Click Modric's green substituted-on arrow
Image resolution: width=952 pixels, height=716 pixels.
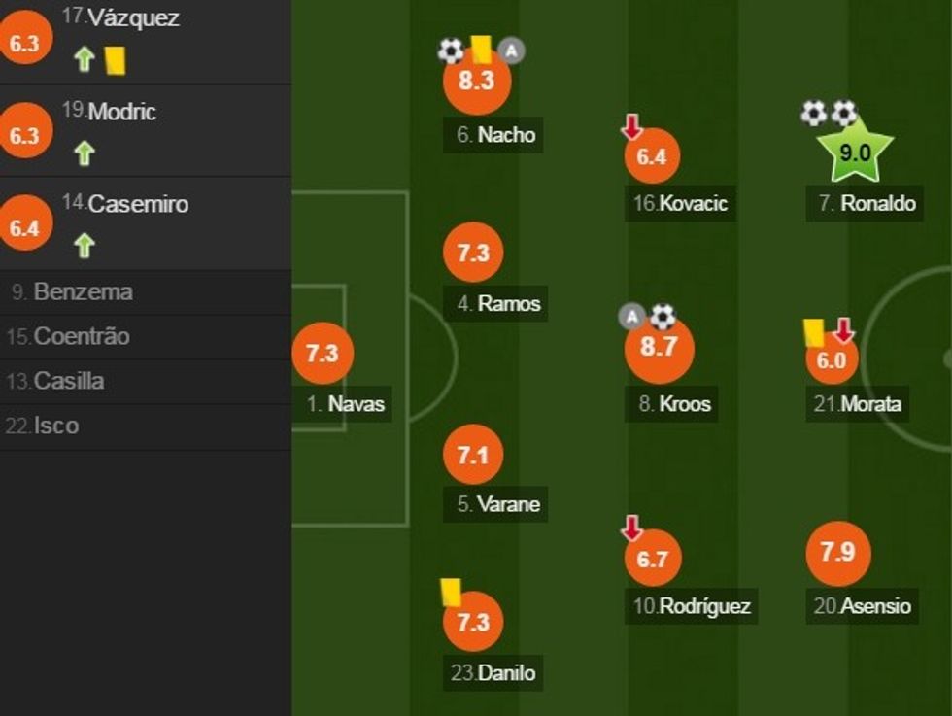coord(85,153)
